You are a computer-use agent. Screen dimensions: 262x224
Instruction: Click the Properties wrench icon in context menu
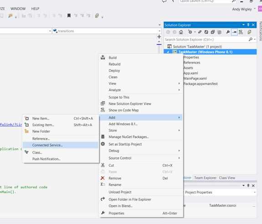(103, 213)
